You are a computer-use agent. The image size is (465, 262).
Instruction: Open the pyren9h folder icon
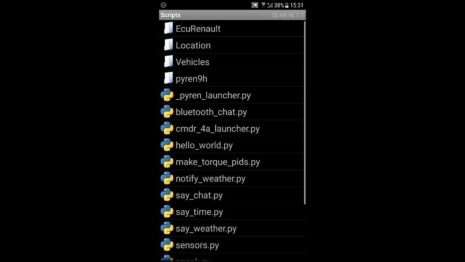pos(168,79)
